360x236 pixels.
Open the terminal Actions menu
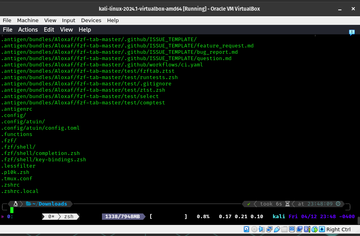[x=28, y=30]
